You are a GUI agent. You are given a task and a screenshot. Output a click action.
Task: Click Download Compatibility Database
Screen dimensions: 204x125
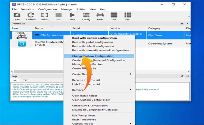coord(95,110)
